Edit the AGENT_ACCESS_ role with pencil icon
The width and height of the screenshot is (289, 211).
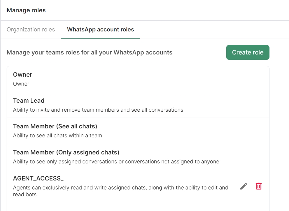[244, 186]
